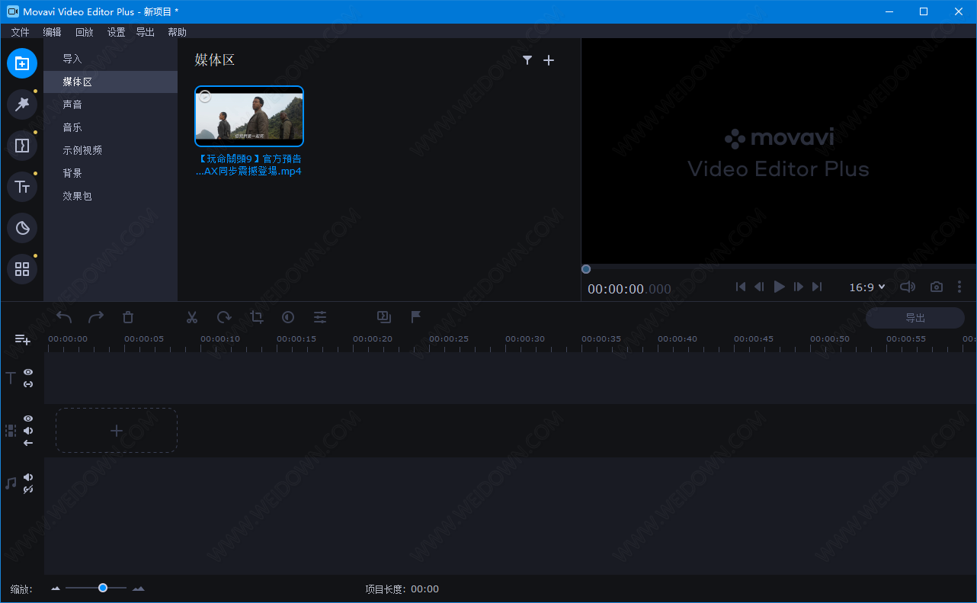Add a marker with flag icon
The width and height of the screenshot is (977, 603).
click(x=416, y=317)
